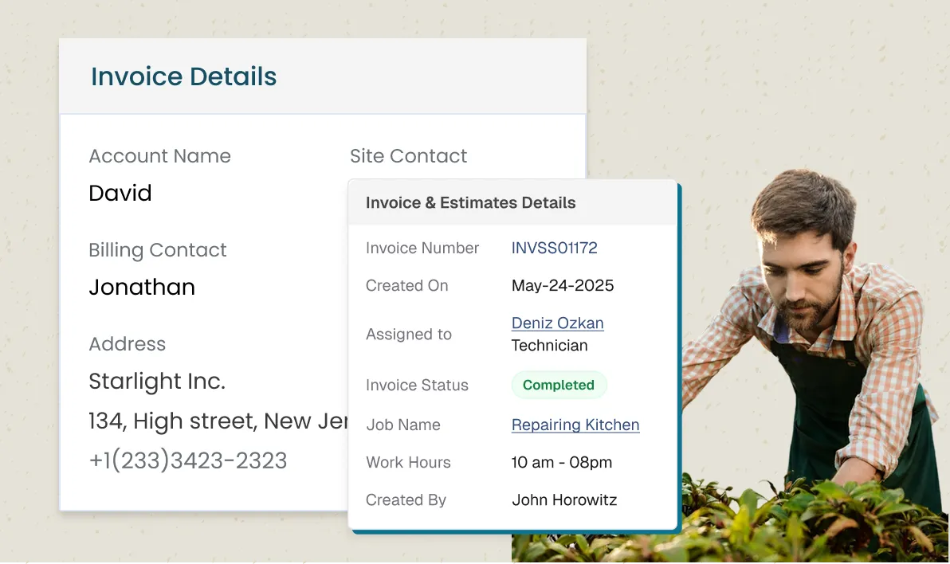Screen dimensions: 950x564
Task: Select the Work Hours value 10 am - 08pm
Action: [561, 462]
